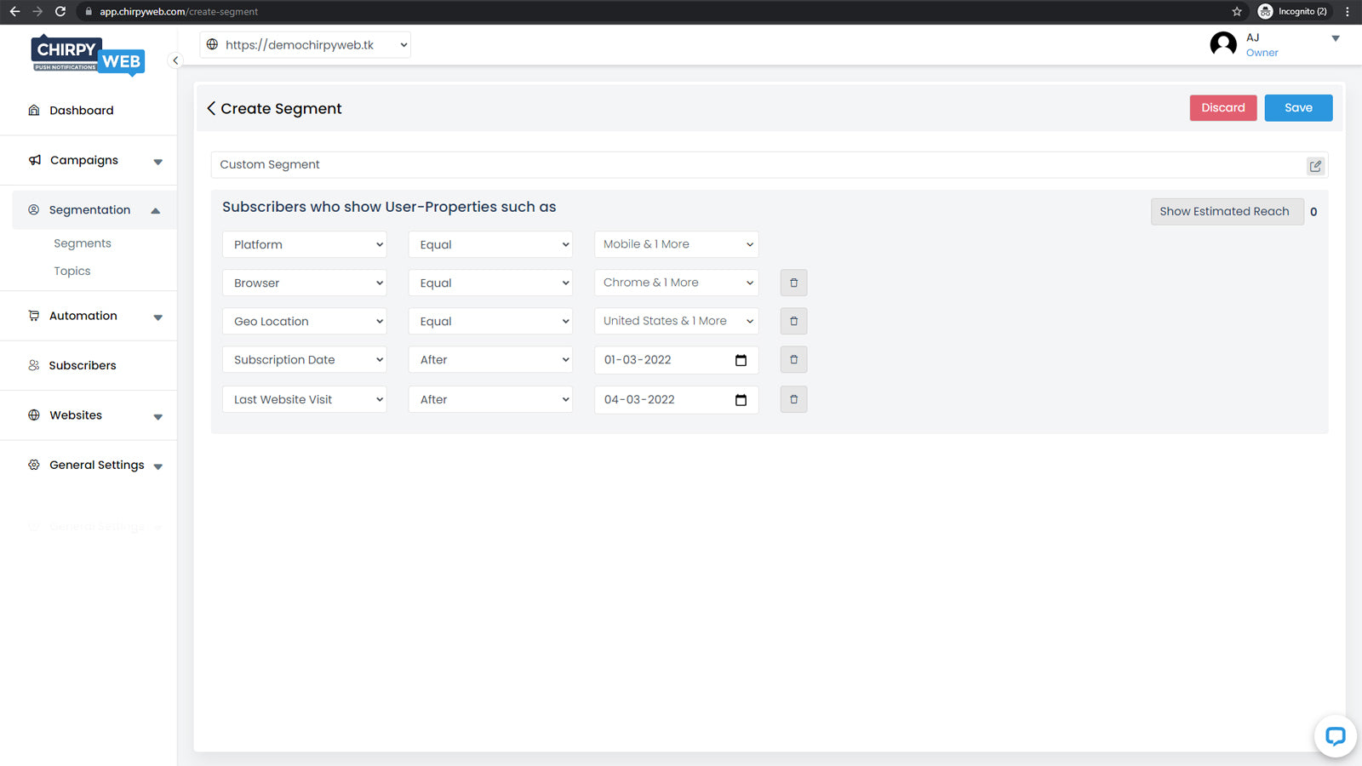Delete the Geo Location condition row
Screen dimensions: 1362x766
coord(793,322)
